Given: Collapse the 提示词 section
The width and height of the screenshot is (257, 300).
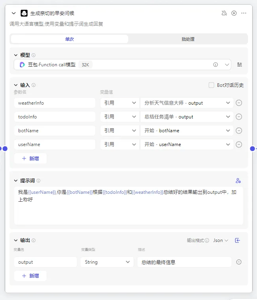Looking at the screenshot, I should [16, 181].
